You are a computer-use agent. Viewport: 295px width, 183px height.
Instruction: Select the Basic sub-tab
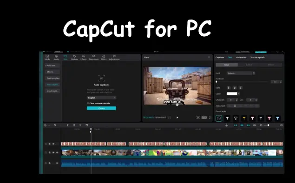227,65
